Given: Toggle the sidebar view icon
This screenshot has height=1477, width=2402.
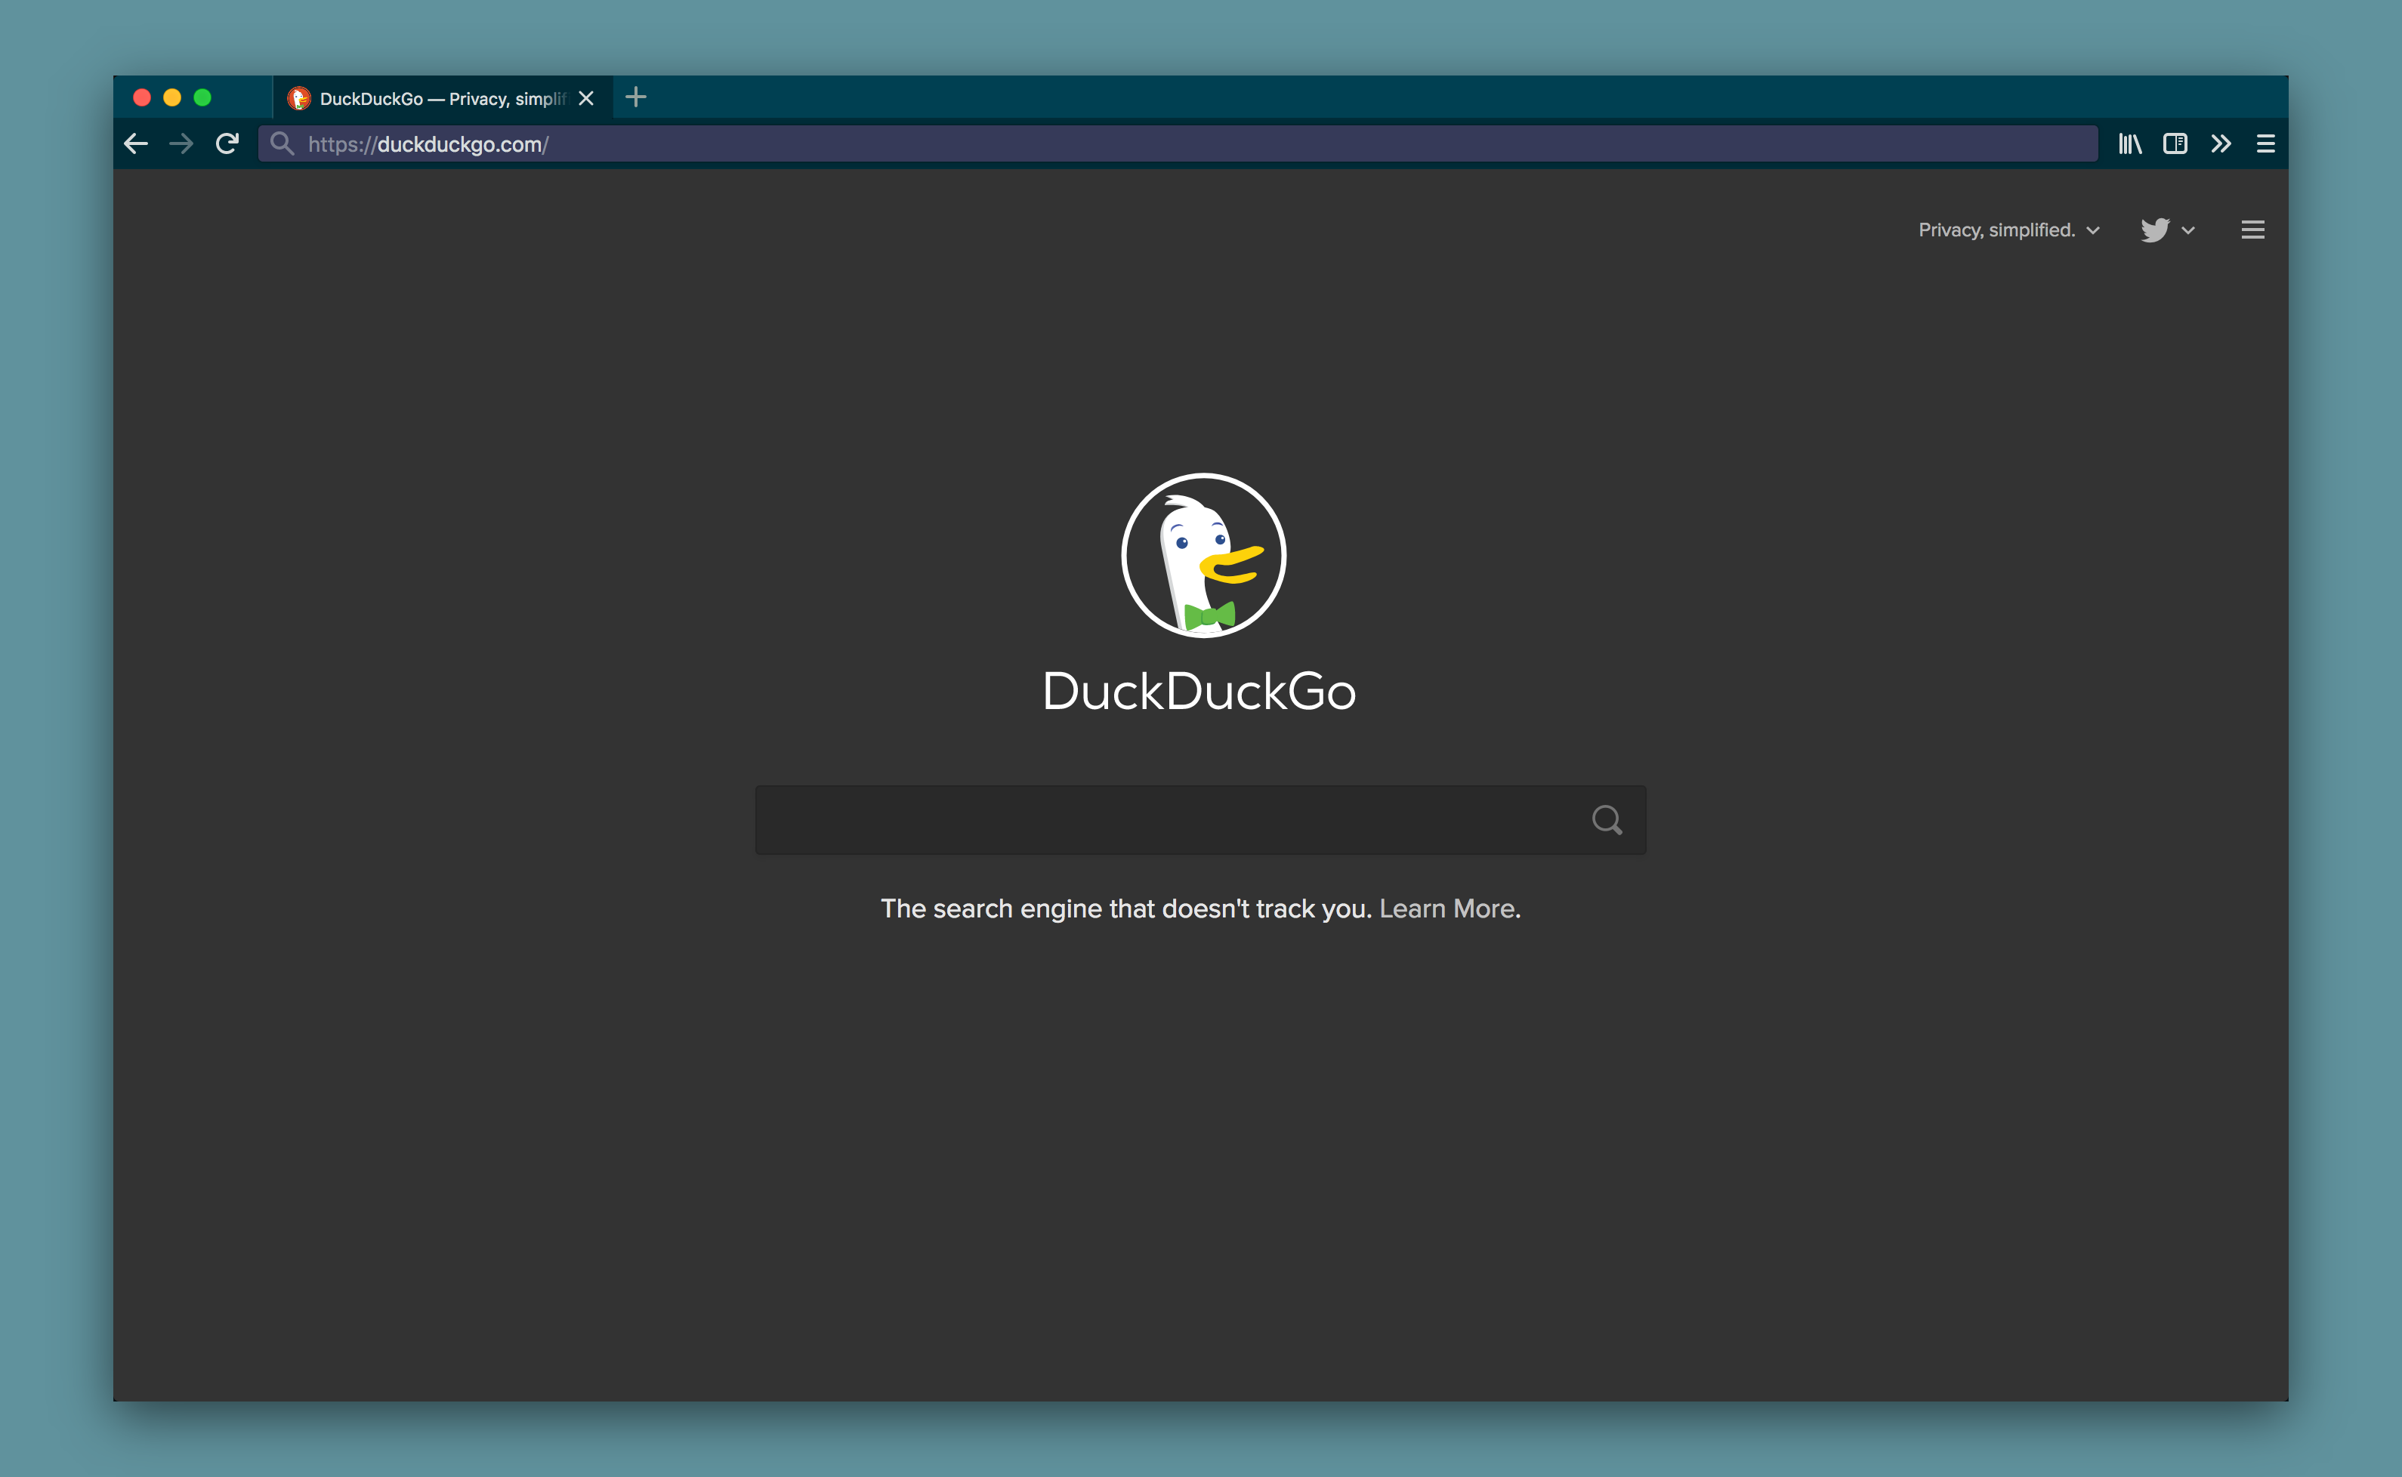Looking at the screenshot, I should 2175,143.
